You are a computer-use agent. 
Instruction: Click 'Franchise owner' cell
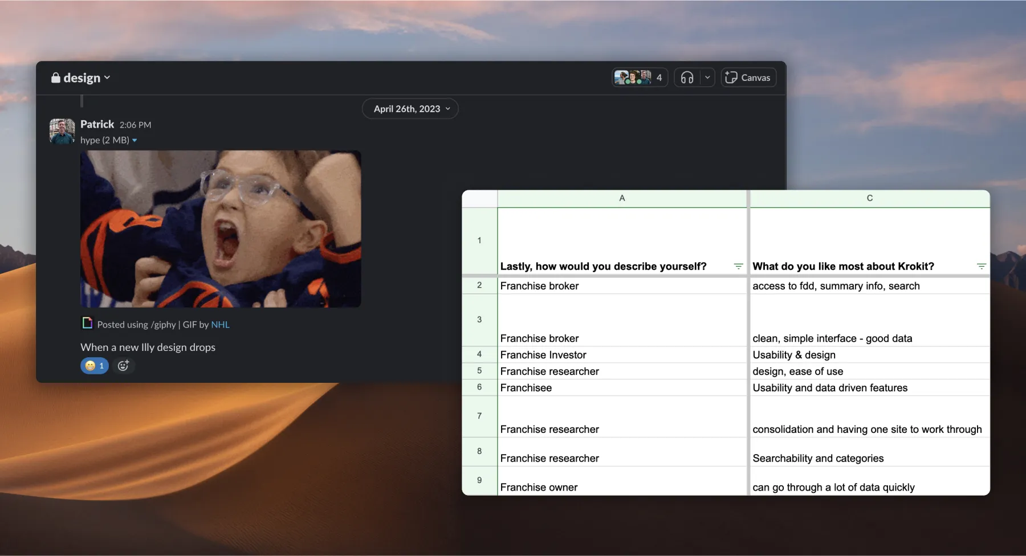[622, 481]
